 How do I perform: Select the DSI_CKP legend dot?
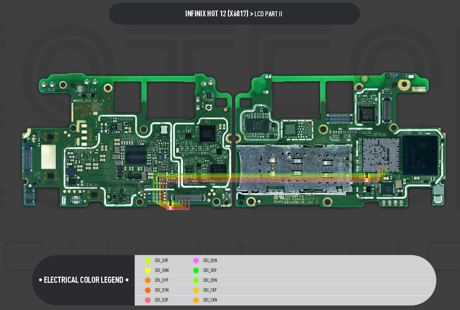(x=196, y=290)
